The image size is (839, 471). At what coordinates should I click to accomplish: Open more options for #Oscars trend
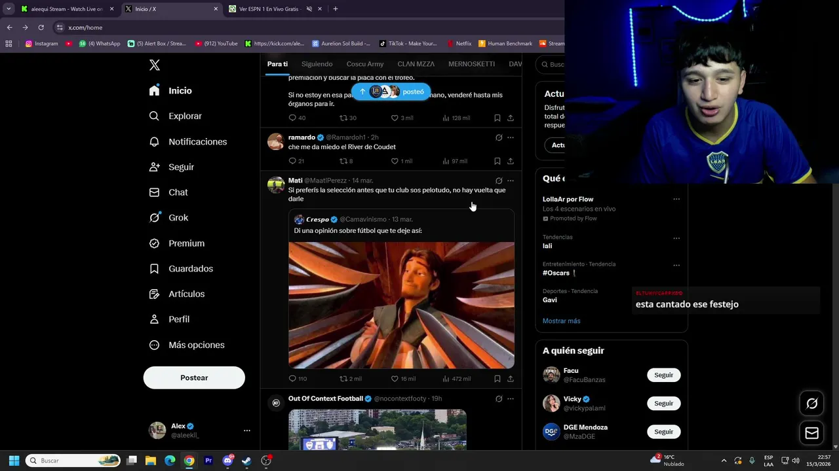(x=676, y=266)
